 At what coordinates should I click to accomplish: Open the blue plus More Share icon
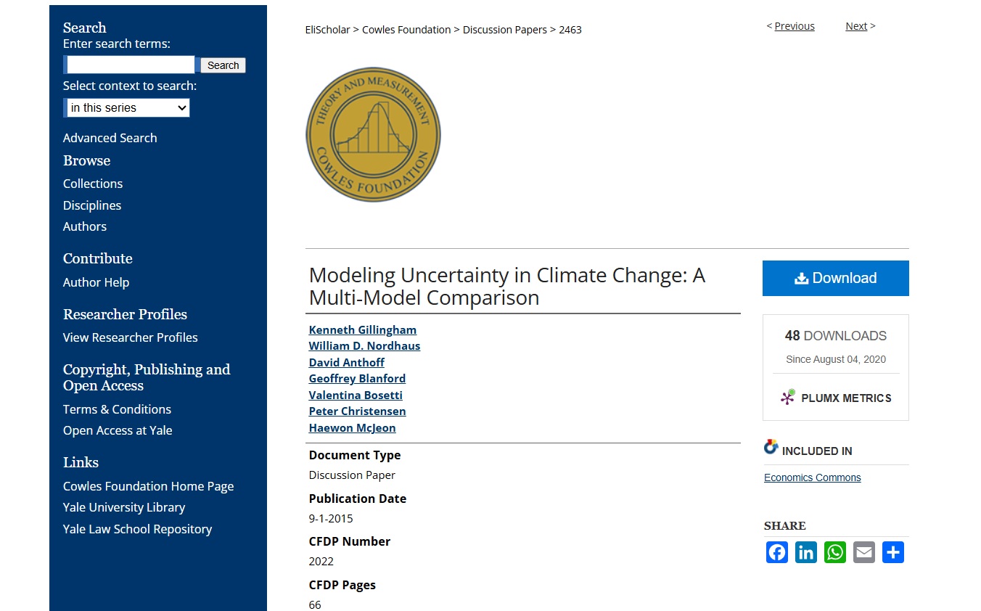point(893,552)
